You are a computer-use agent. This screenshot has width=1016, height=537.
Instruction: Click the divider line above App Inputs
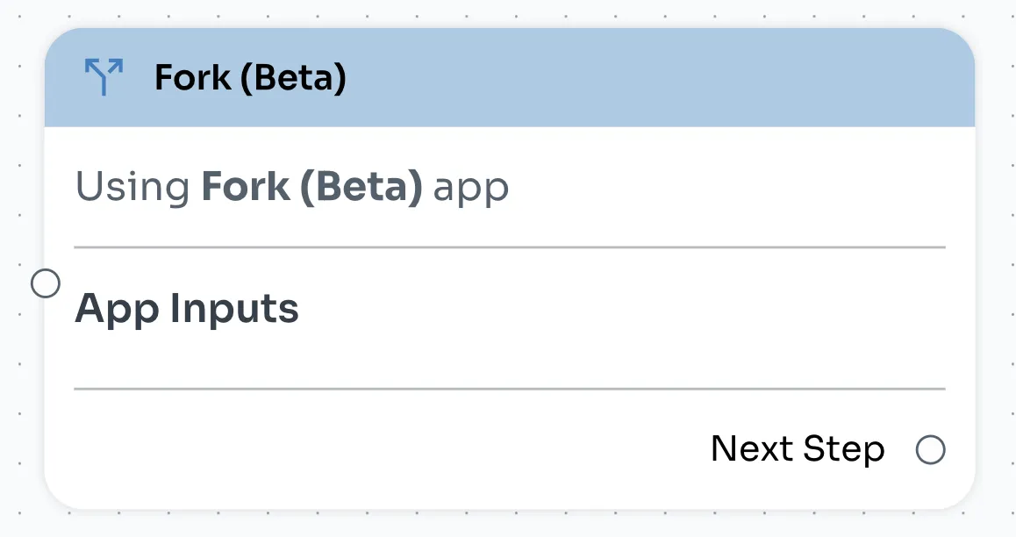pos(509,247)
